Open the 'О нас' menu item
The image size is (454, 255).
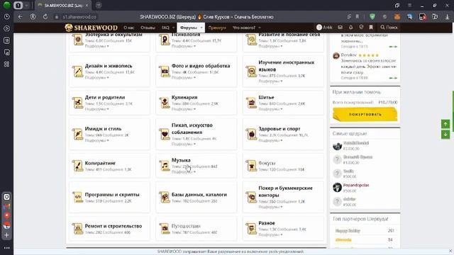tap(129, 28)
